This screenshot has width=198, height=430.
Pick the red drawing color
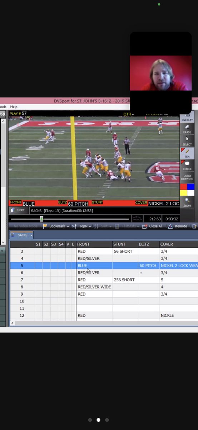[x=183, y=187]
